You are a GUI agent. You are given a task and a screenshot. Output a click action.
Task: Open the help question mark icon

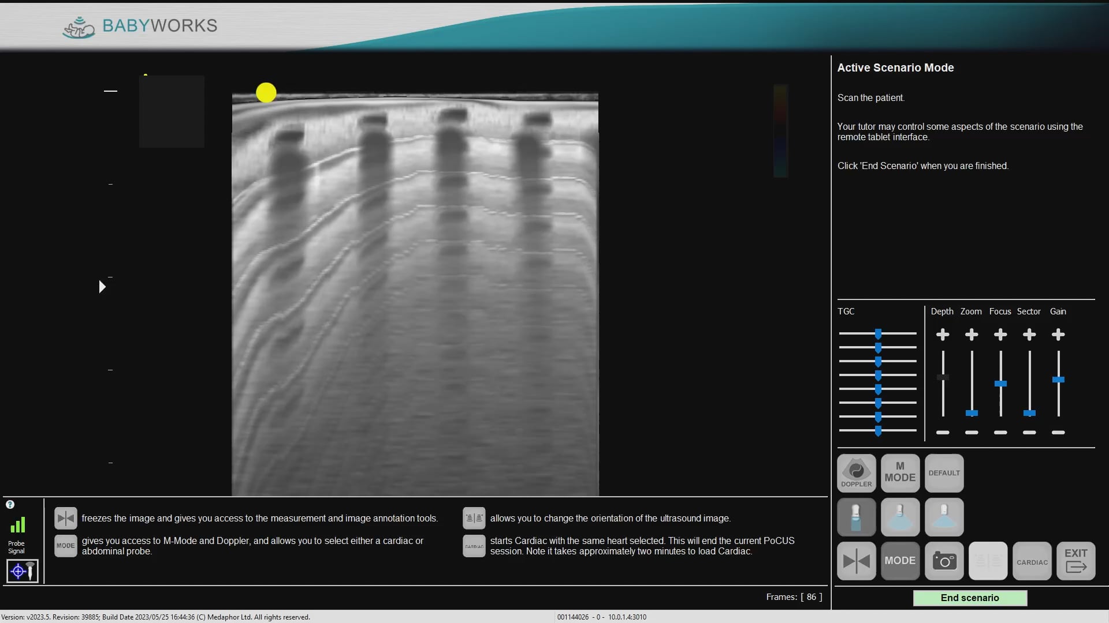click(x=10, y=505)
